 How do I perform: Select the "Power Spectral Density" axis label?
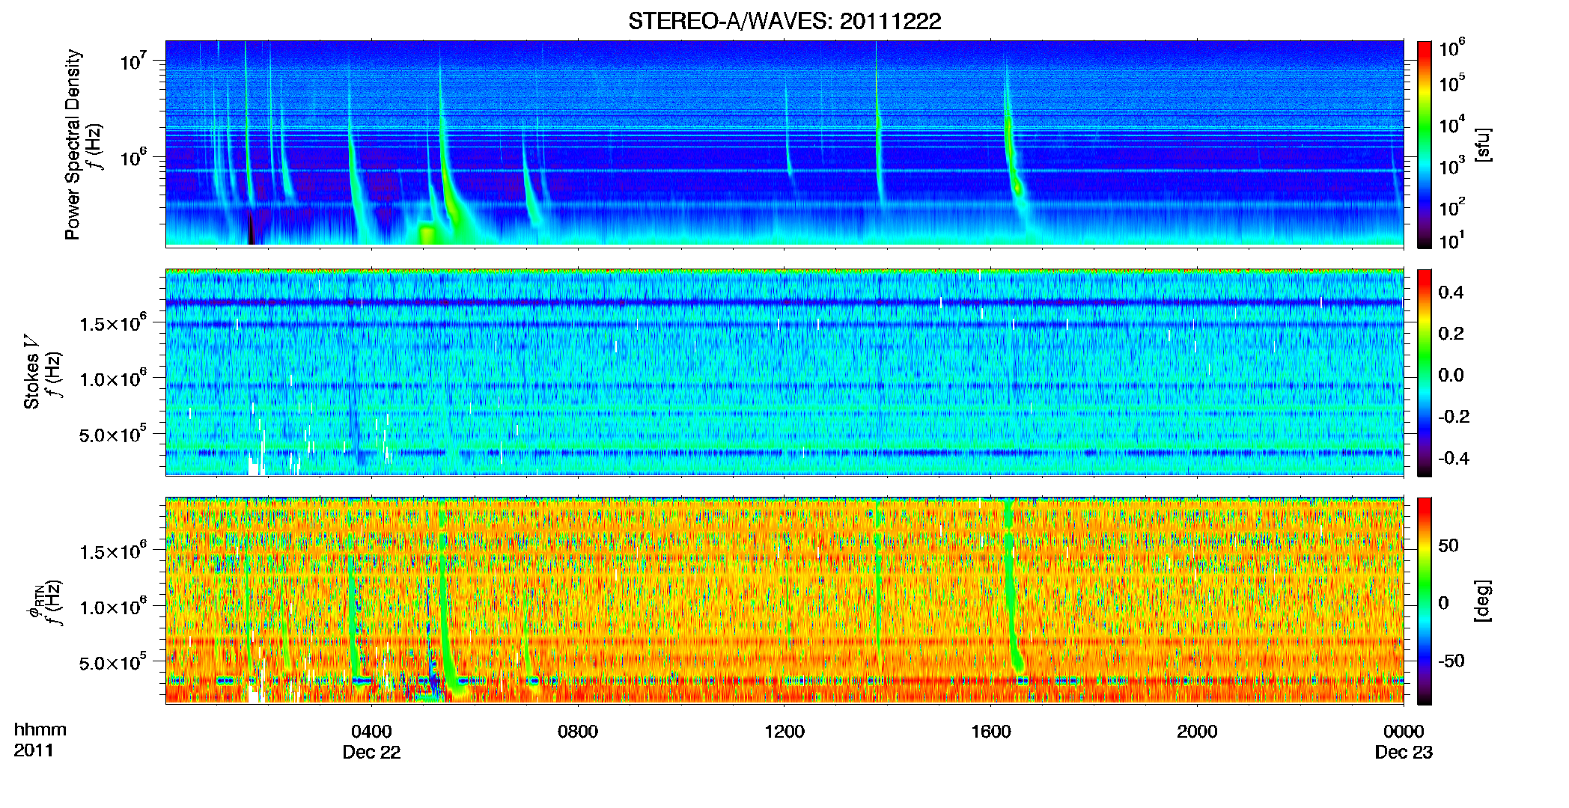pyautogui.click(x=73, y=144)
